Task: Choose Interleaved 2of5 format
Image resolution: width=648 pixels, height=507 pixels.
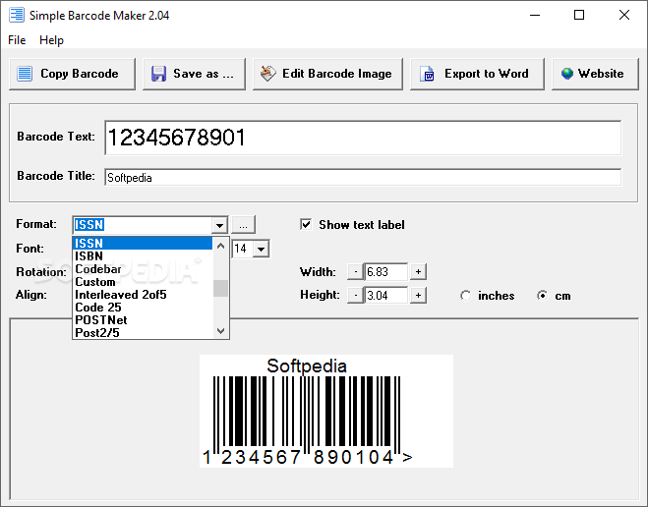Action: tap(143, 295)
